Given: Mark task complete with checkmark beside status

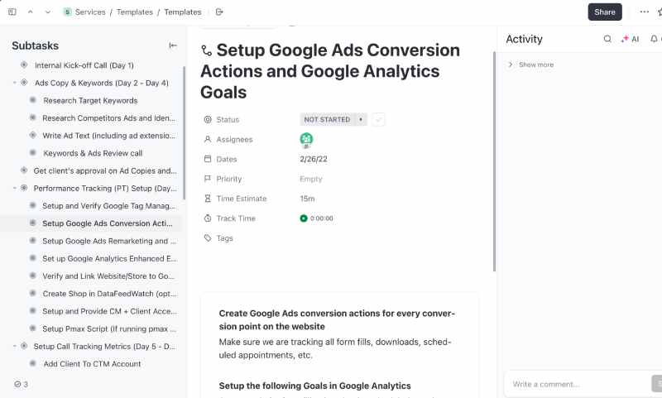Looking at the screenshot, I should (x=379, y=119).
